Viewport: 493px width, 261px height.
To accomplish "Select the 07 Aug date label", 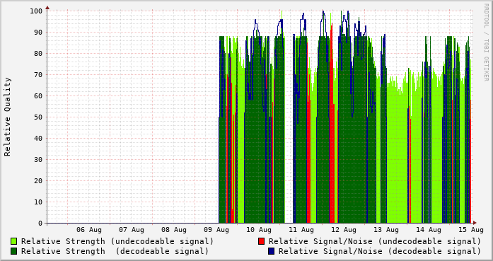I will point(132,230).
